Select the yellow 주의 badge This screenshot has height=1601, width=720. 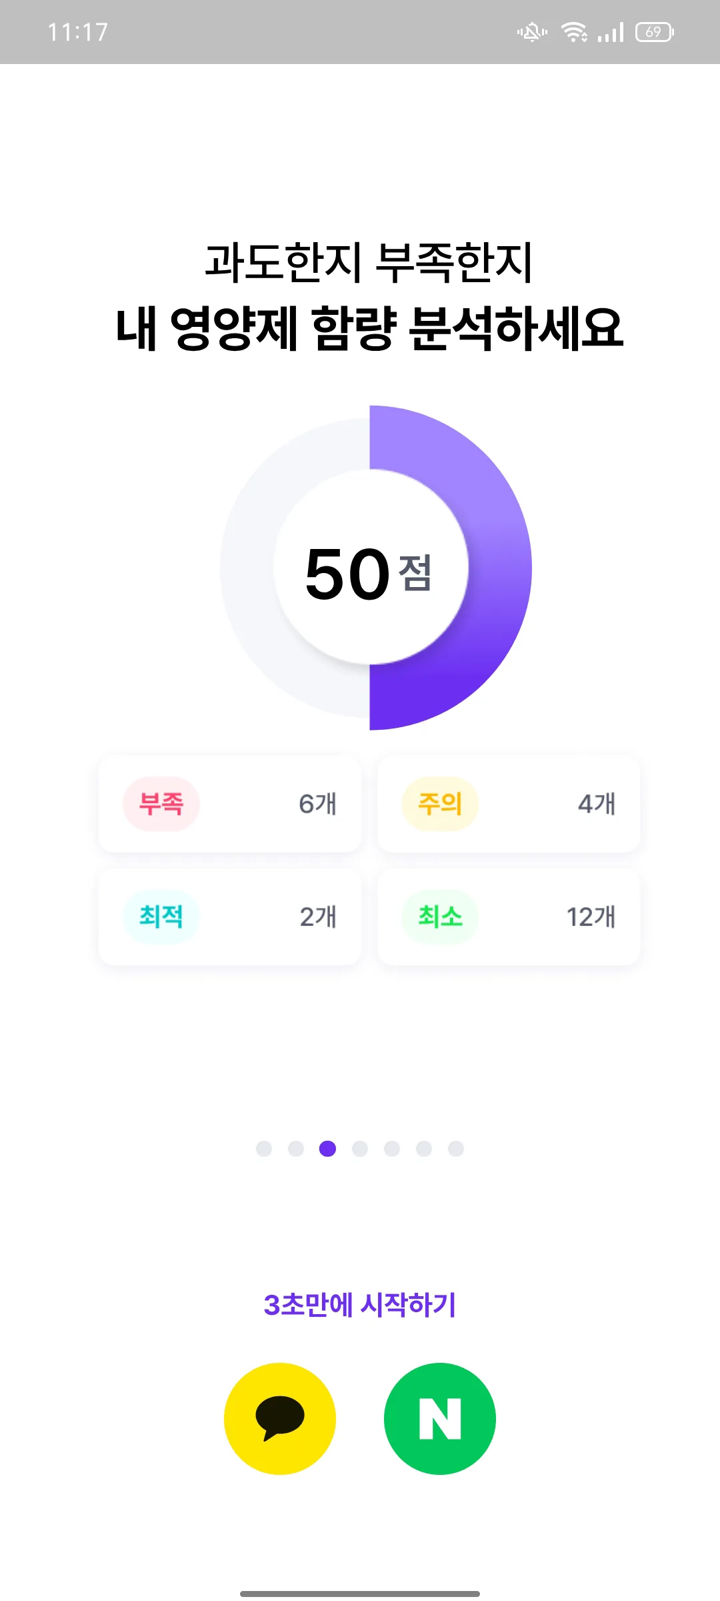440,804
